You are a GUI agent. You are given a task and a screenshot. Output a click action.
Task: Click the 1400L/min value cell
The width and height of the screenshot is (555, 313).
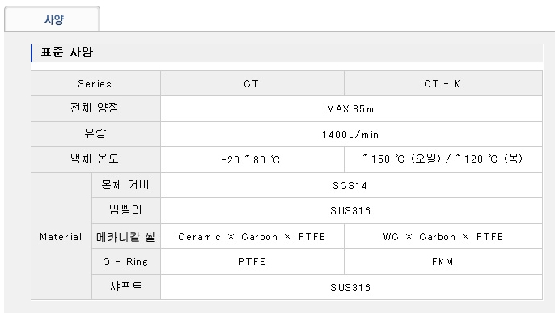coord(351,134)
